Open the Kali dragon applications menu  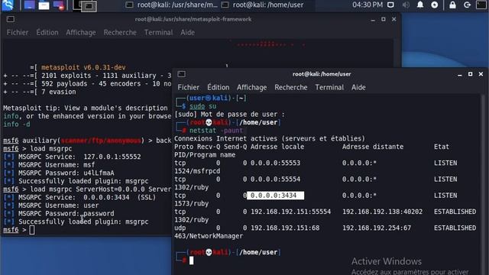tap(8, 5)
